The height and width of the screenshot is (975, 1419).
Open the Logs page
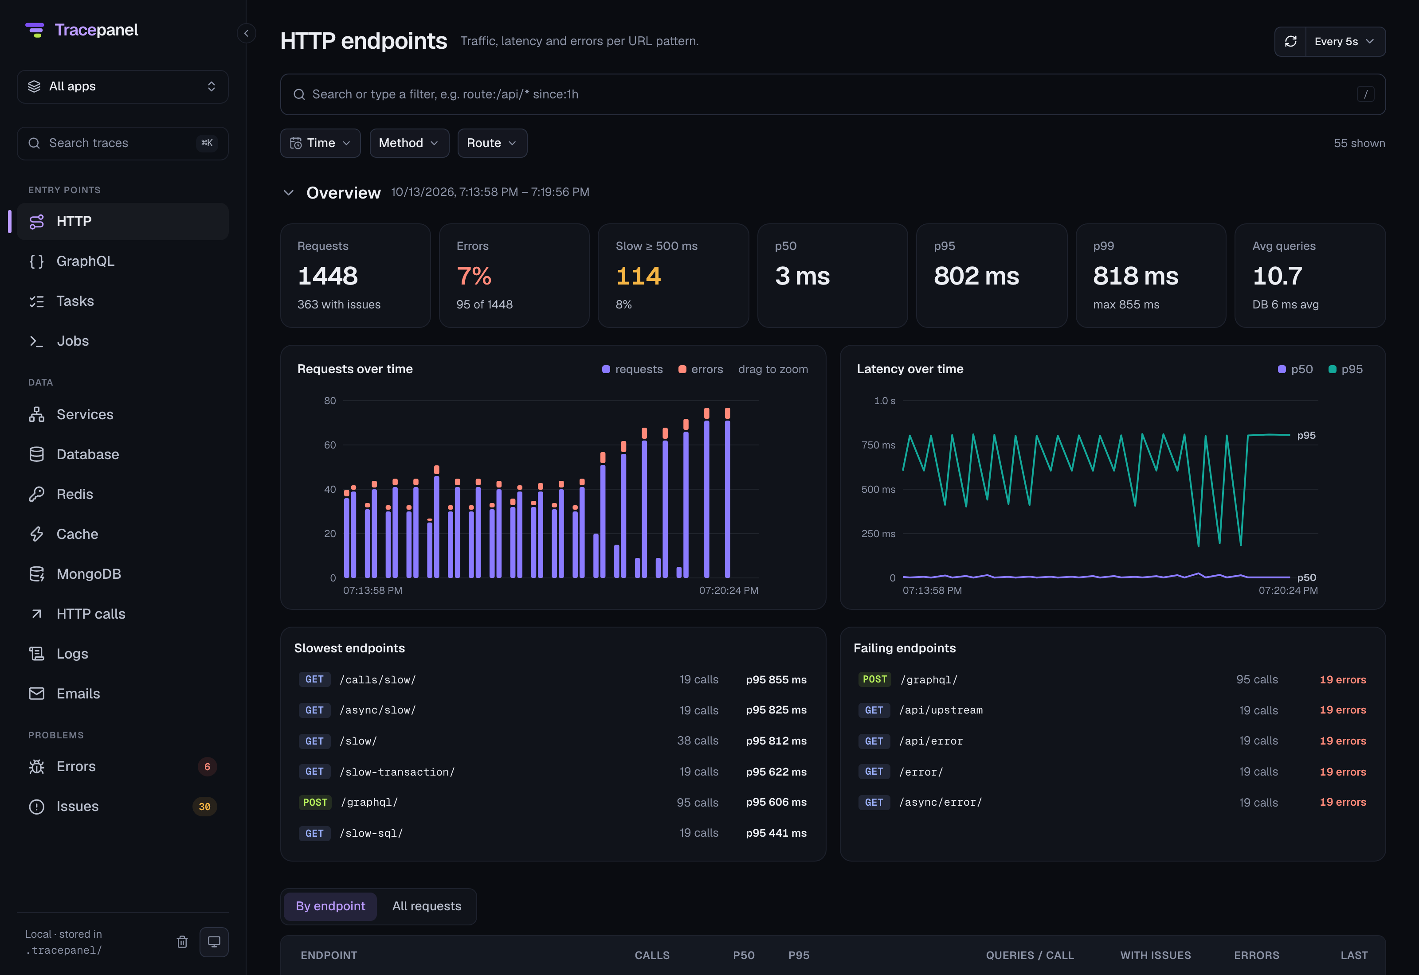pos(123,654)
